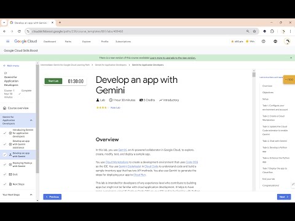Open the Paths menu item

click(68, 41)
